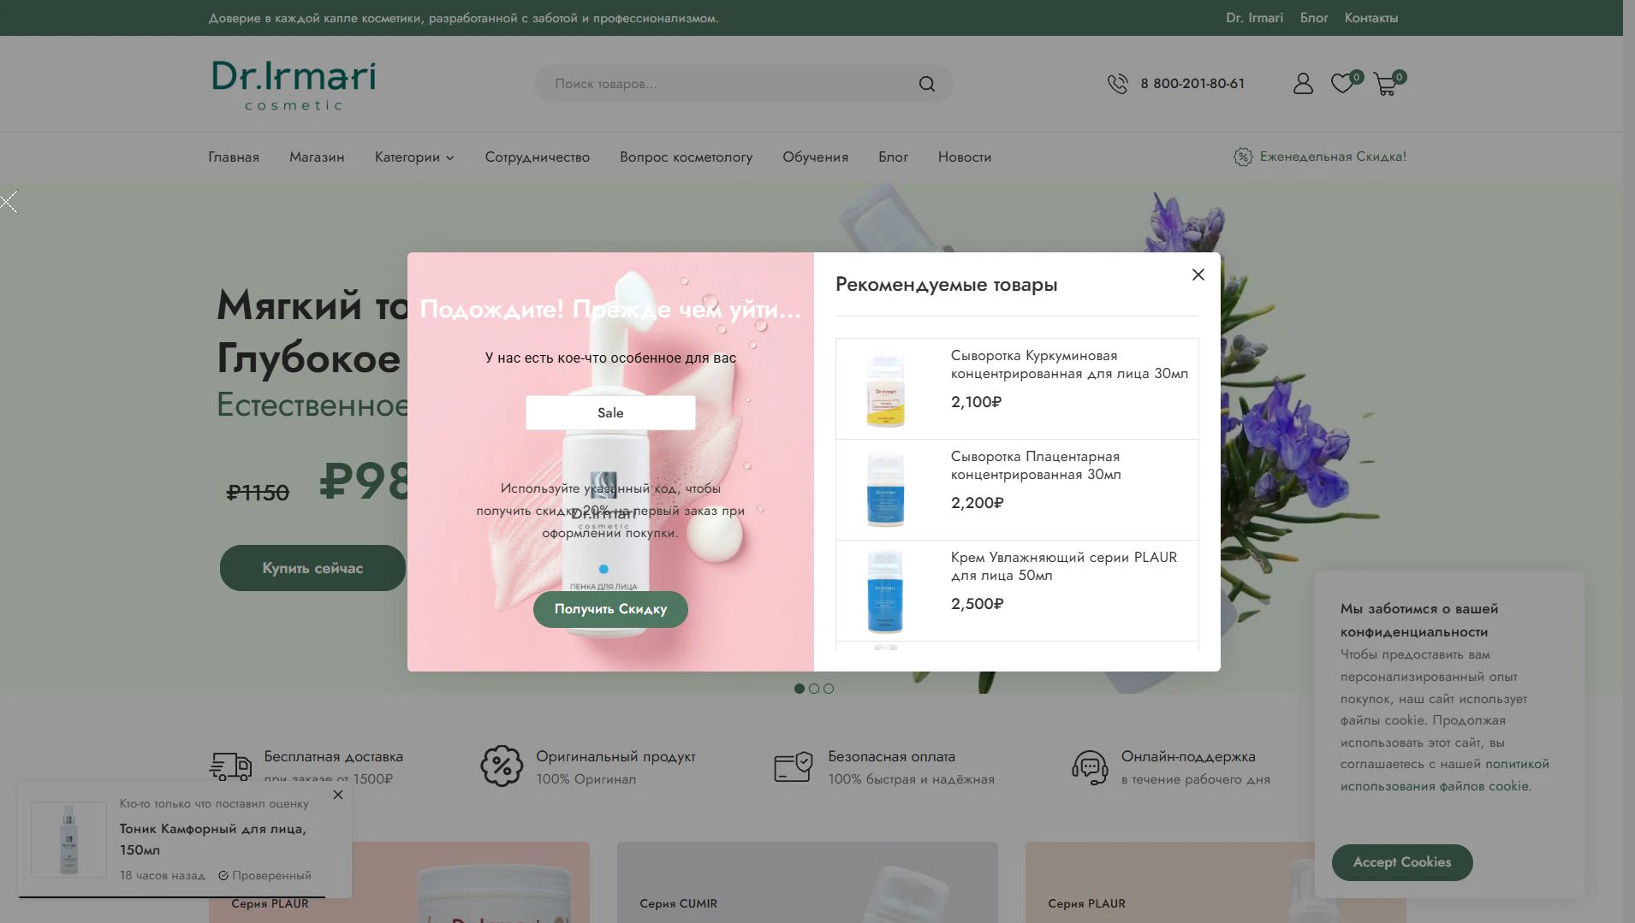
Task: Open the wishlist heart icon
Action: pos(1342,83)
